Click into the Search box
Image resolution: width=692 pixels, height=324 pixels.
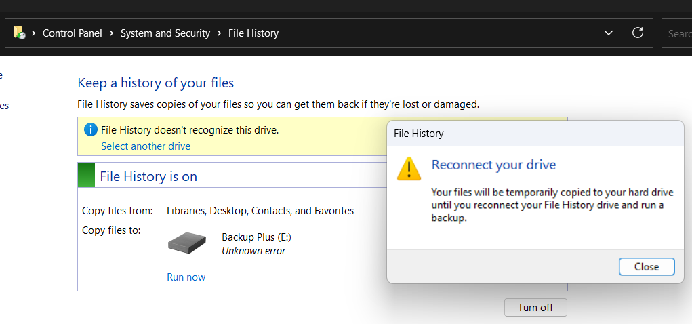point(678,33)
